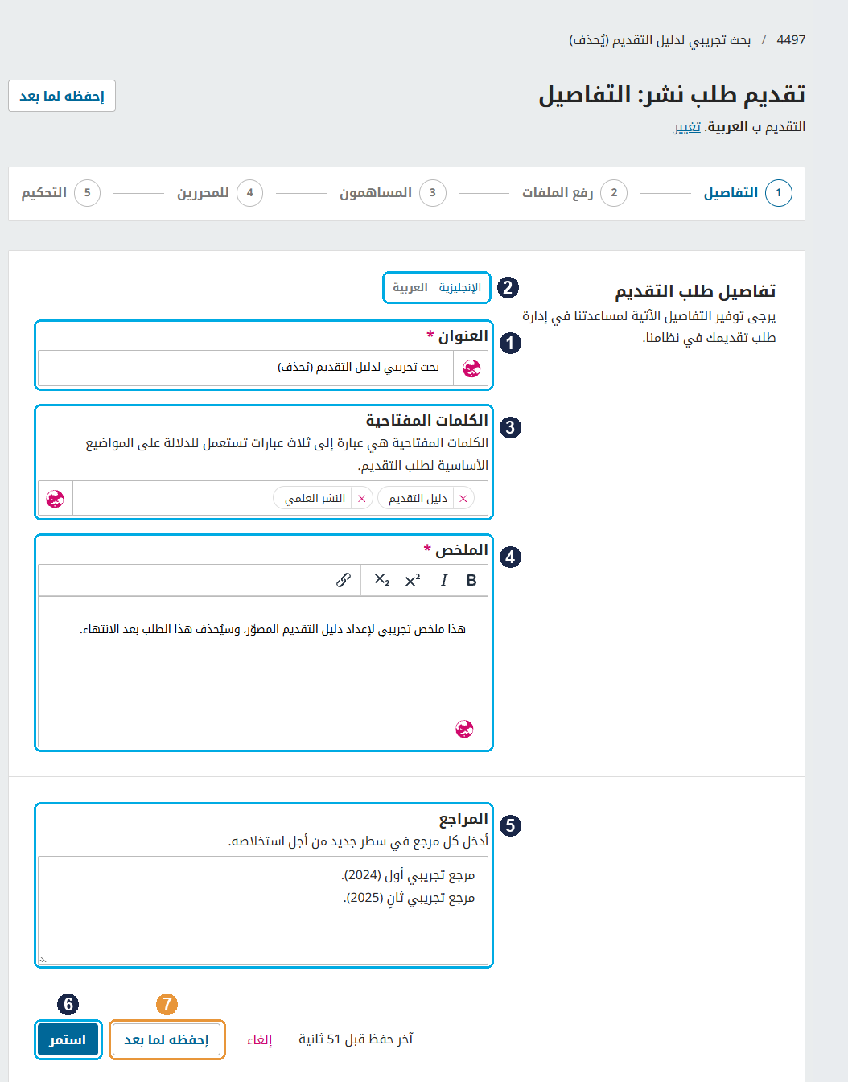Click into the abstract text area
The width and height of the screenshot is (848, 1082).
263,653
